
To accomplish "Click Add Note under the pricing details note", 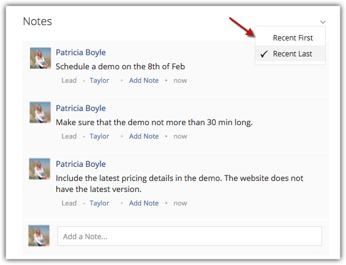I will pos(144,203).
